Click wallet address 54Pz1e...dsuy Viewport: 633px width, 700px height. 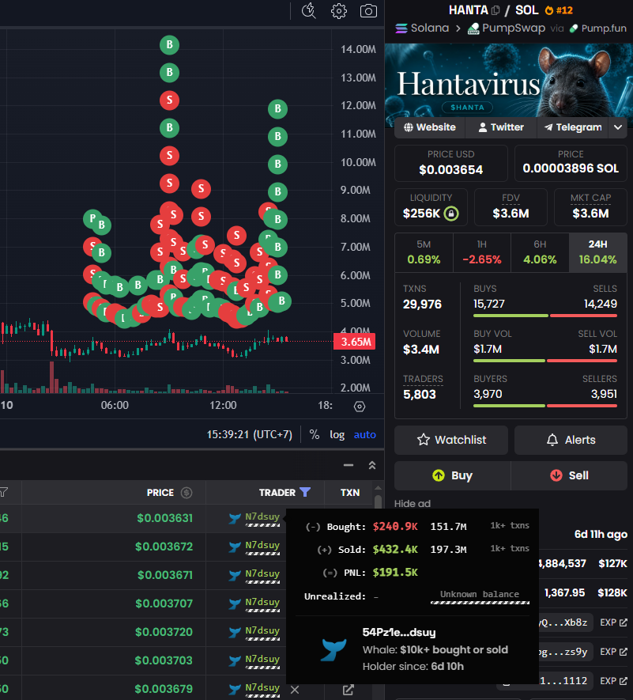pyautogui.click(x=399, y=632)
